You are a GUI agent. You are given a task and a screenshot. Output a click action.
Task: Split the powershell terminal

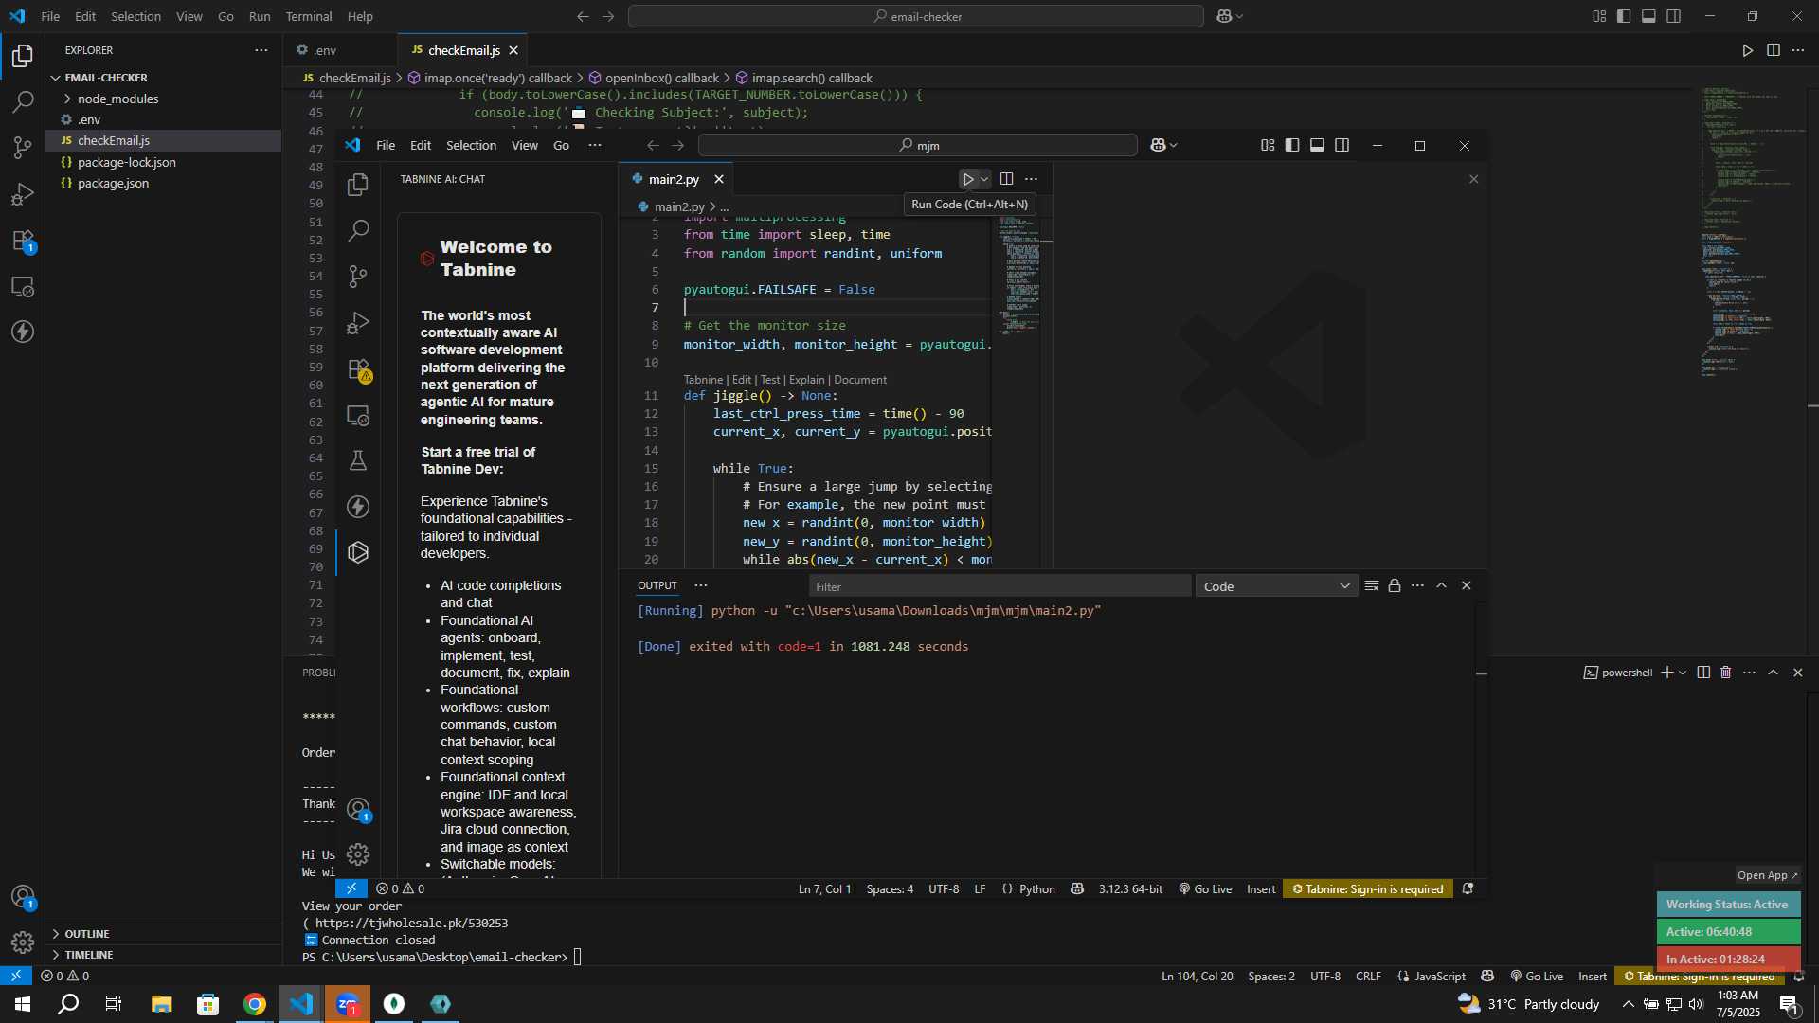tap(1703, 673)
